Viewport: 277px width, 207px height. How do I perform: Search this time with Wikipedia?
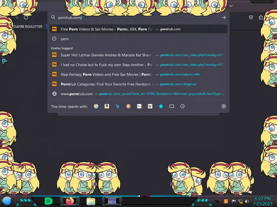(150, 106)
